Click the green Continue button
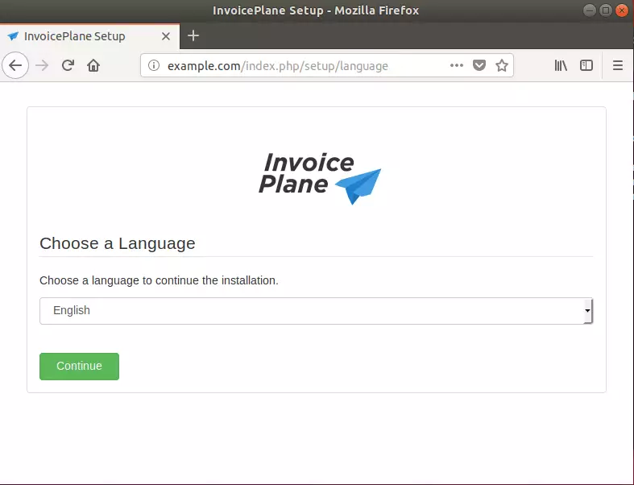Viewport: 634px width, 485px height. pos(79,366)
